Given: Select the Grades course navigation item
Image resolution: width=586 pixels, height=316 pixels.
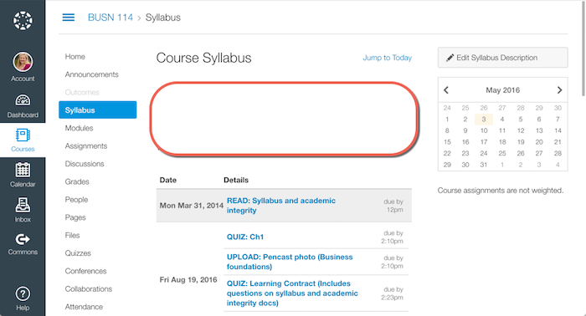Looking at the screenshot, I should [77, 181].
